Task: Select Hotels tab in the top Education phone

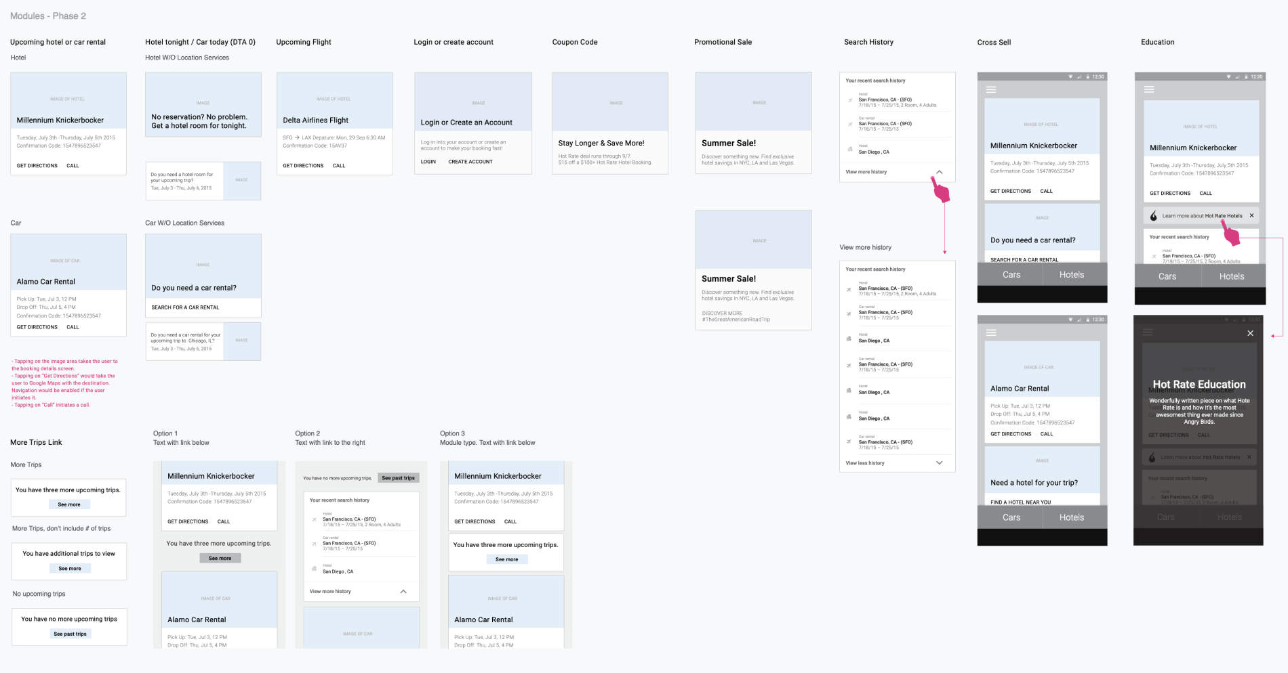Action: tap(1231, 276)
